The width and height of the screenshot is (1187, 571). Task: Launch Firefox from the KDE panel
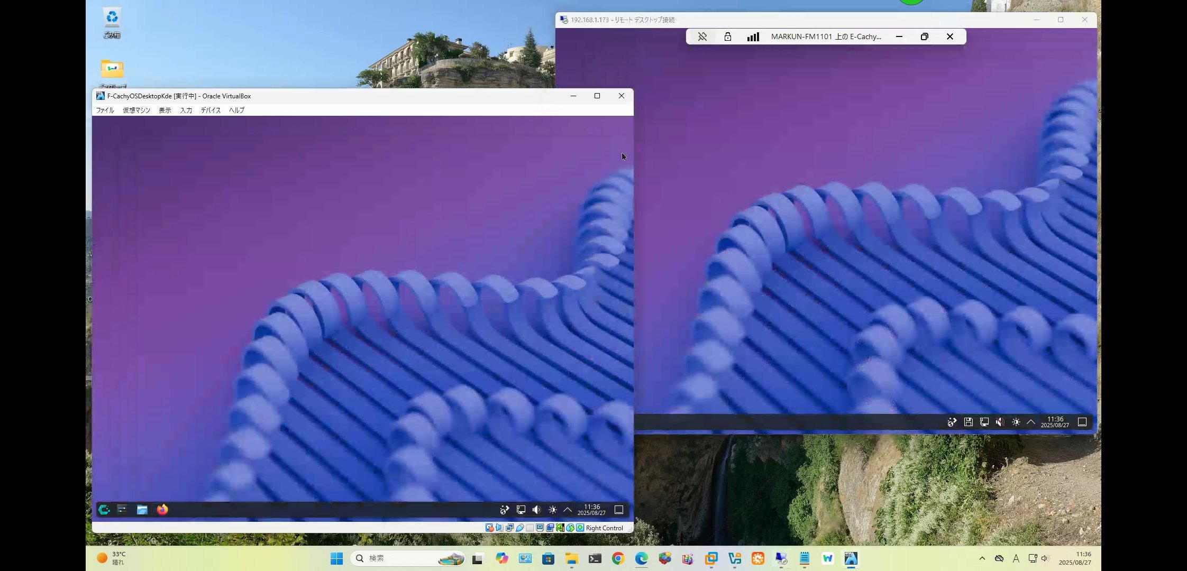(x=162, y=510)
